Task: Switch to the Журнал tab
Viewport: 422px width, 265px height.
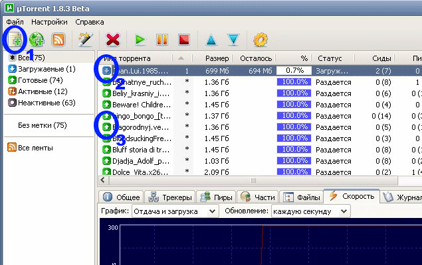Action: tap(402, 197)
